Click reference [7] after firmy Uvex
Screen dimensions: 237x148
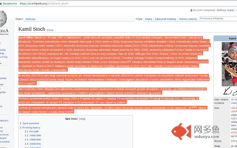[73, 111]
